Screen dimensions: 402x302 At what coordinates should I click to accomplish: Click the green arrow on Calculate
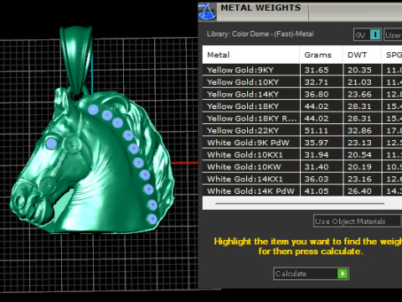tap(343, 273)
